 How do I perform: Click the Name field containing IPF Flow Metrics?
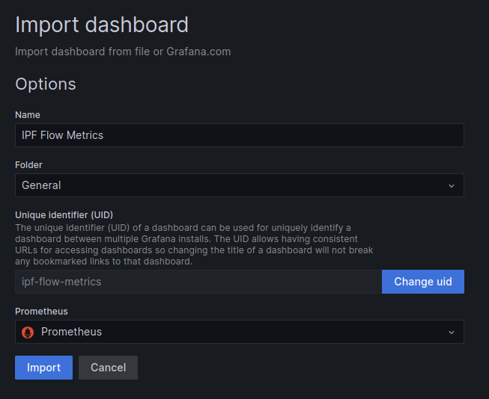239,135
